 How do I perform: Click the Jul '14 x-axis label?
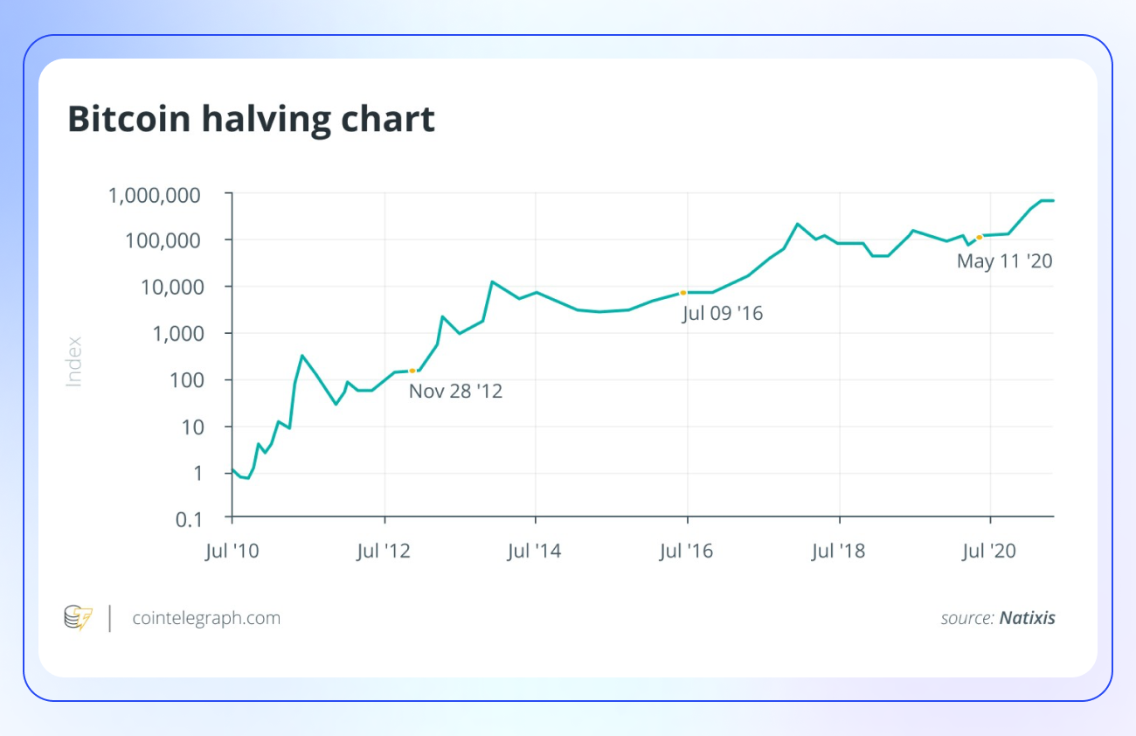(536, 551)
